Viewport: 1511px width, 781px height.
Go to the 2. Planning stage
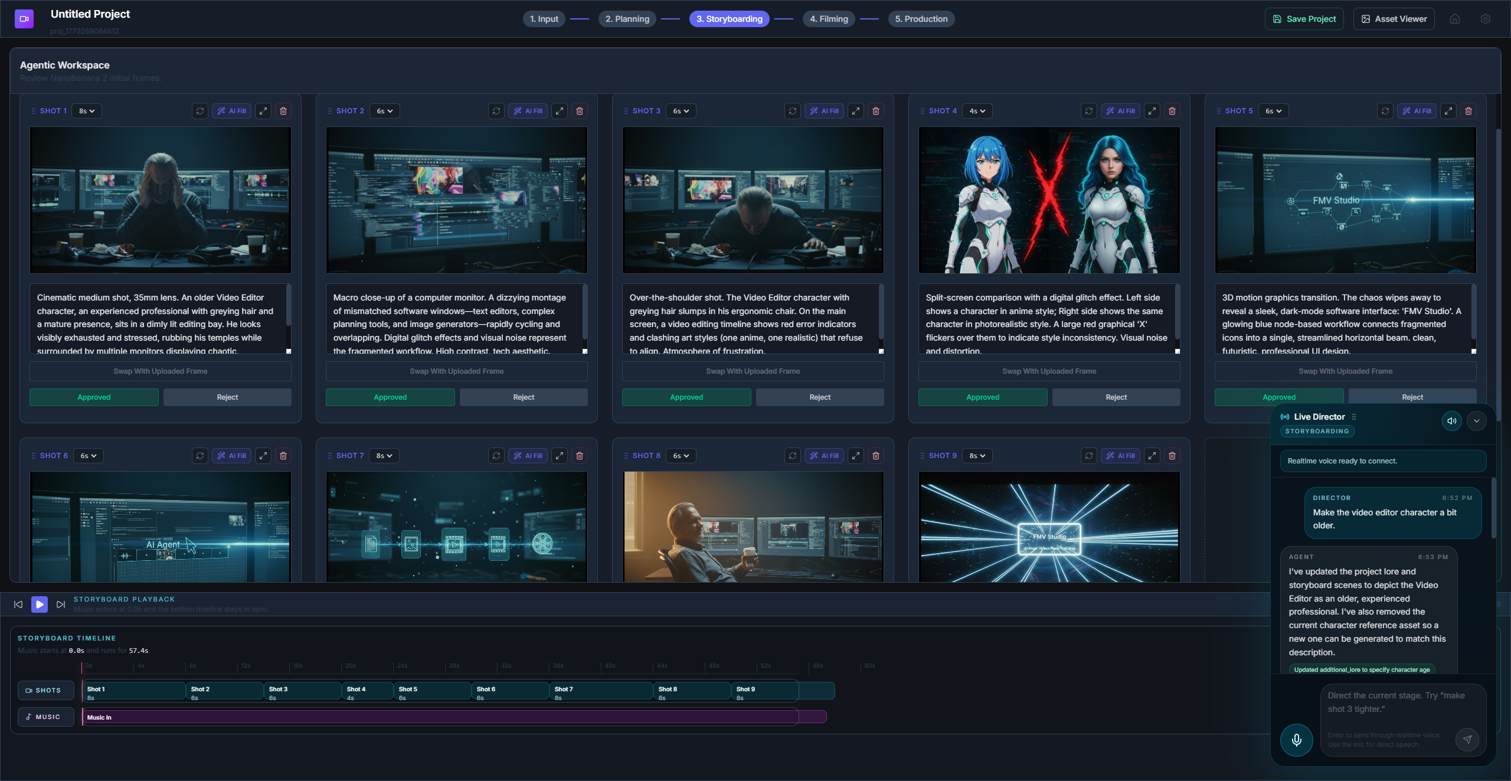click(627, 19)
